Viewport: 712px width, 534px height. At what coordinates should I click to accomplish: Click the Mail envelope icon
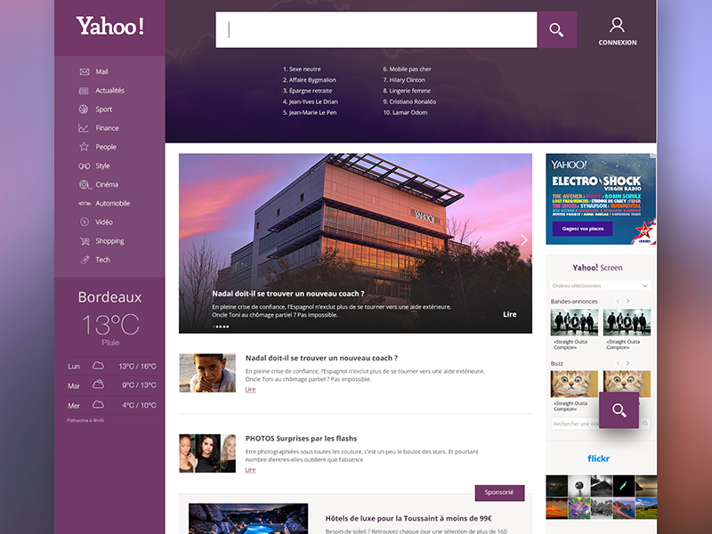(x=85, y=72)
